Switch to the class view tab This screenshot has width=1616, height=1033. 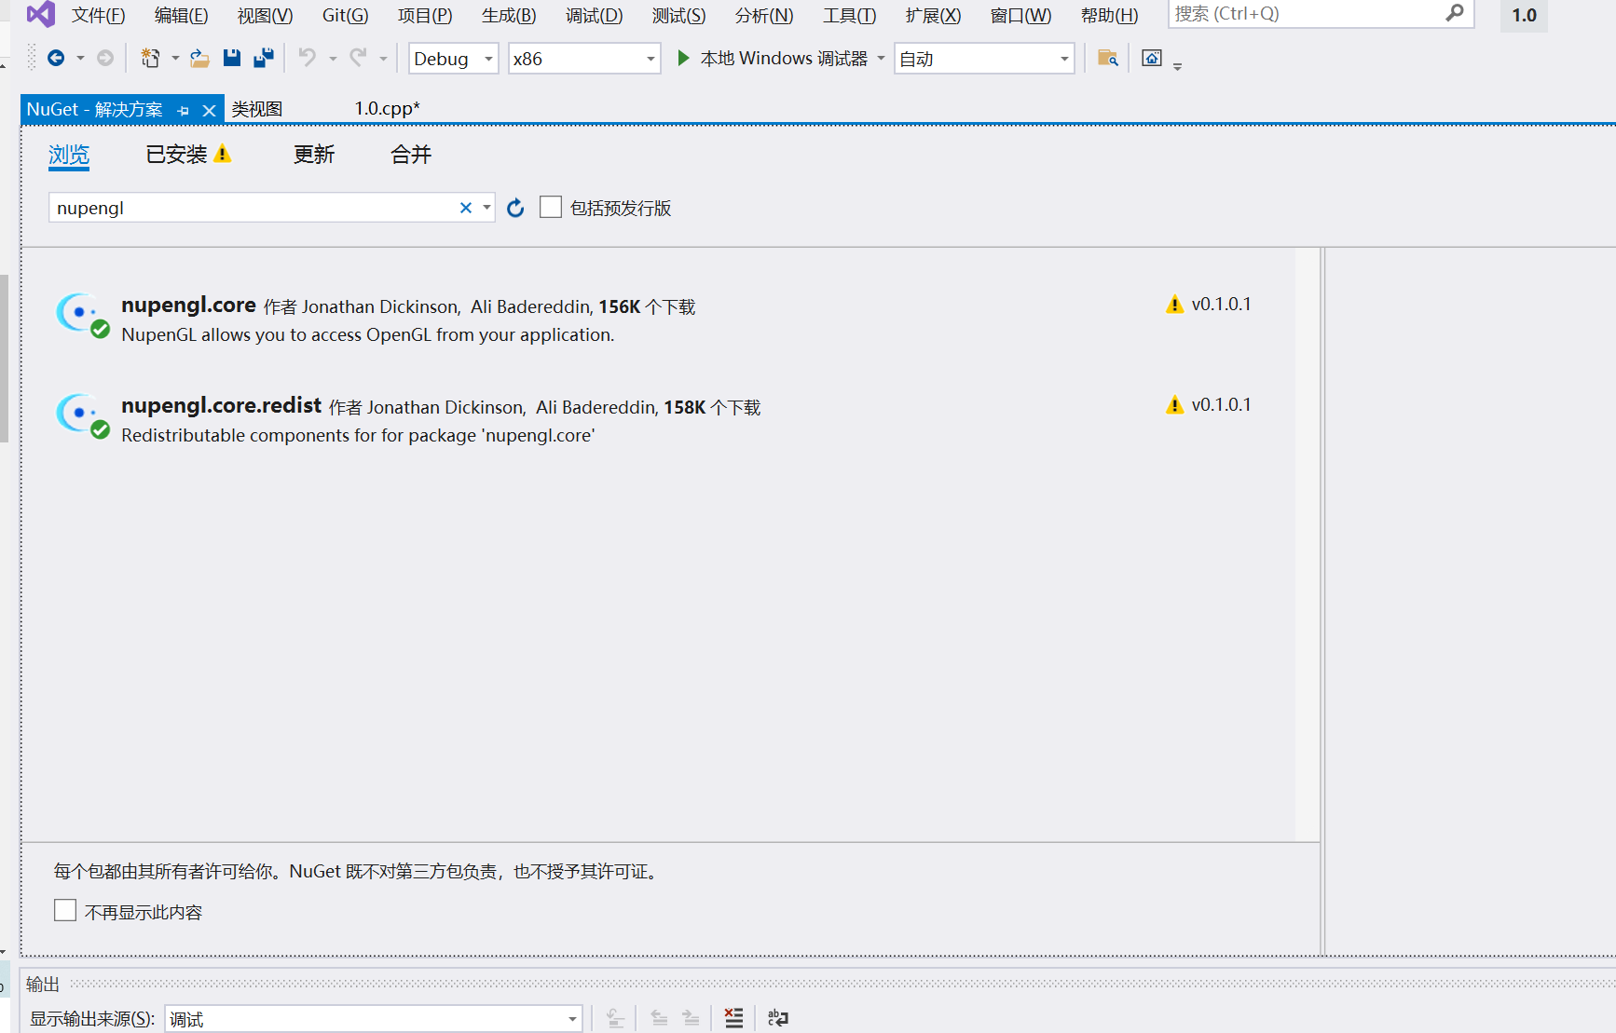257,109
